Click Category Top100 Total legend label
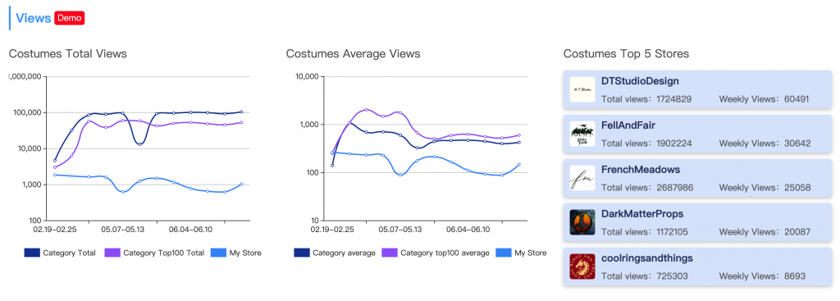 (x=164, y=253)
